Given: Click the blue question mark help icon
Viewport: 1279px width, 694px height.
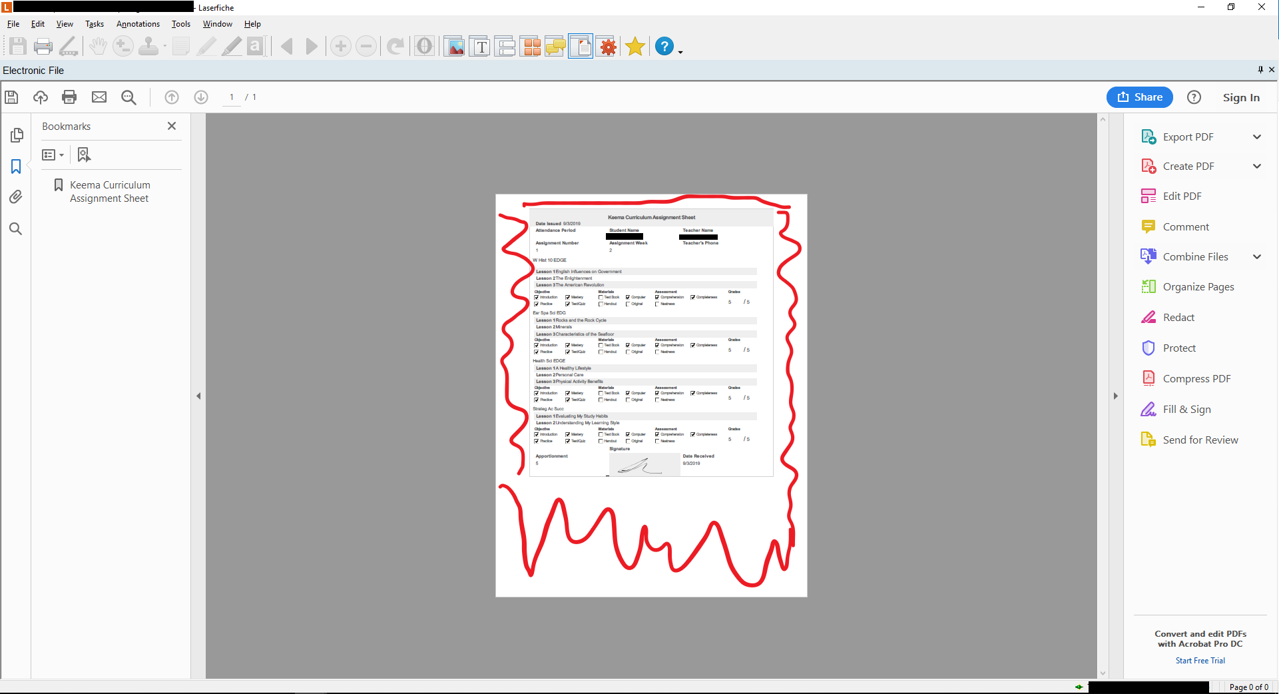Looking at the screenshot, I should click(x=664, y=47).
